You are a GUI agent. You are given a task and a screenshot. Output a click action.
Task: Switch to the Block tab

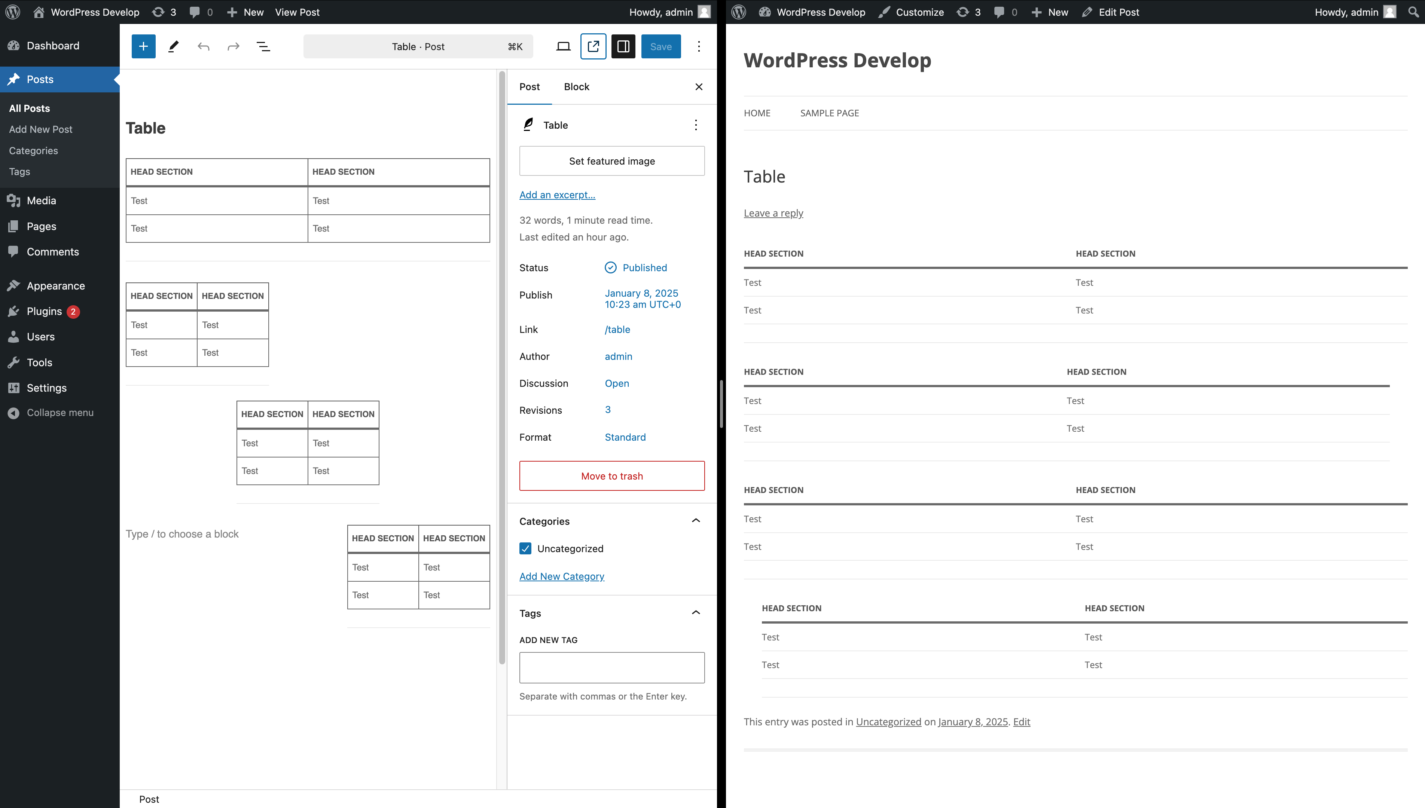(576, 86)
